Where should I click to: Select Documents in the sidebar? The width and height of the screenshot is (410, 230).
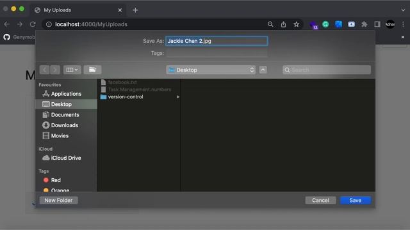pyautogui.click(x=67, y=115)
